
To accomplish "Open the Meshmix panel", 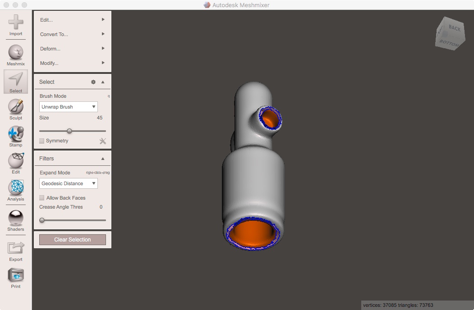I will click(15, 53).
